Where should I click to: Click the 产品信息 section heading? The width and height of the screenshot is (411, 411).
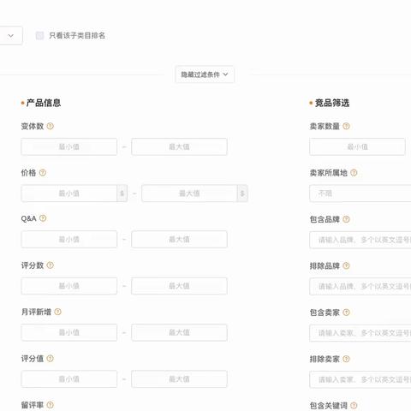click(44, 103)
